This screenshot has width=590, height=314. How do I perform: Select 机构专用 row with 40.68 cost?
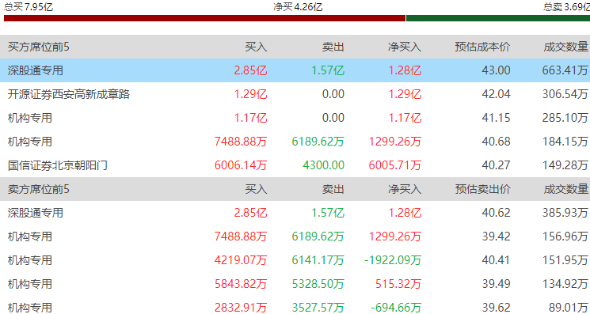point(30,142)
